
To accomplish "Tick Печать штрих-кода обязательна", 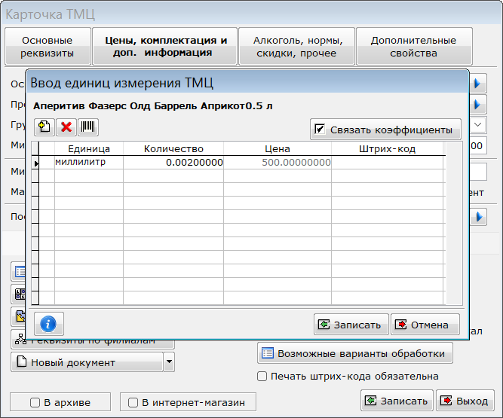I will click(x=262, y=376).
